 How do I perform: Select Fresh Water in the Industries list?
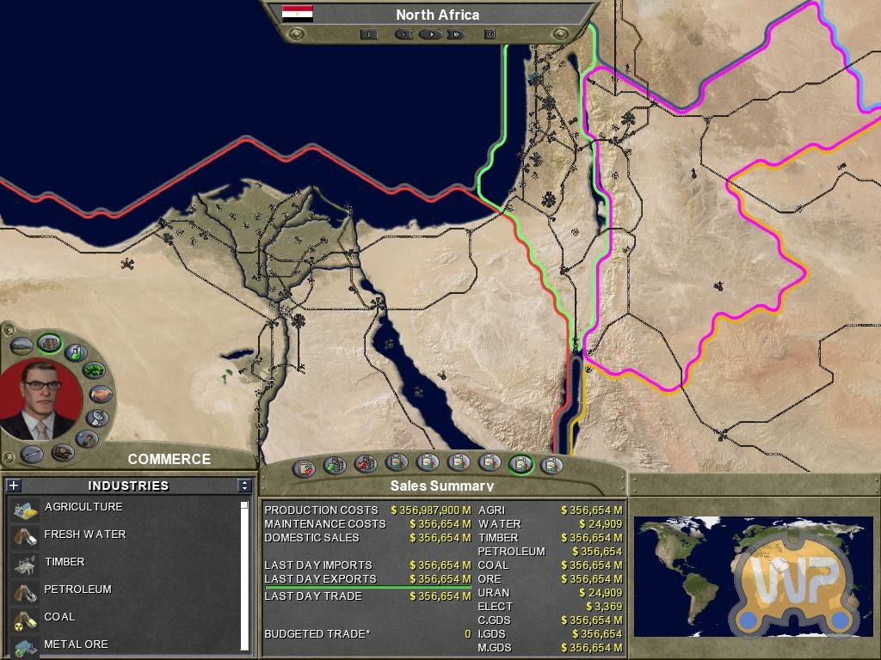84,535
